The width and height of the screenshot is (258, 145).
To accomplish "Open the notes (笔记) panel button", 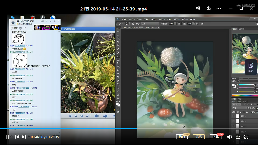I will [251, 67].
